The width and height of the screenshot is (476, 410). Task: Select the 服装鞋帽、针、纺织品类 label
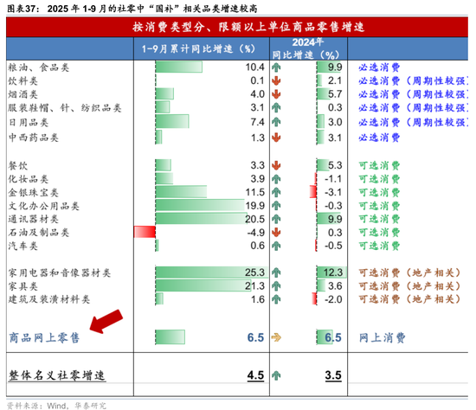point(65,108)
